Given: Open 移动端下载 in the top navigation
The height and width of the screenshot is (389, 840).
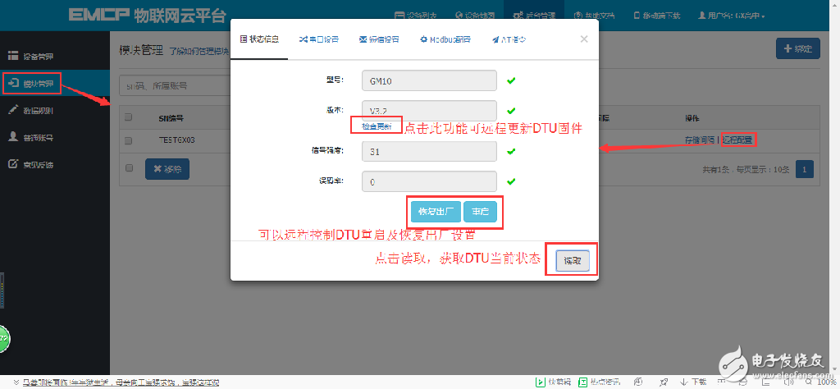Looking at the screenshot, I should click(x=656, y=16).
